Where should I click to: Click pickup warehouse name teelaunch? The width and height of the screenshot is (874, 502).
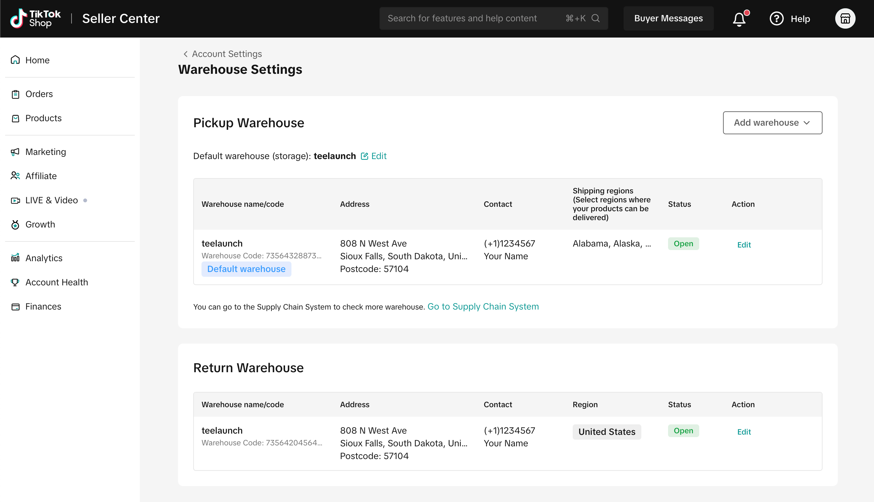tap(222, 243)
